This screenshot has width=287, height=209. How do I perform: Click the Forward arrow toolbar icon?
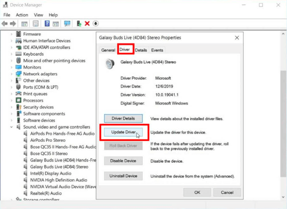point(13,23)
